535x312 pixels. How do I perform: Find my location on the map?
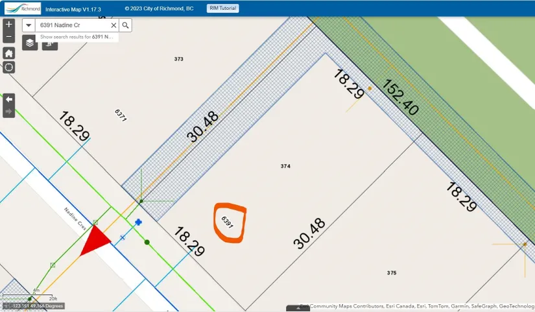[9, 67]
